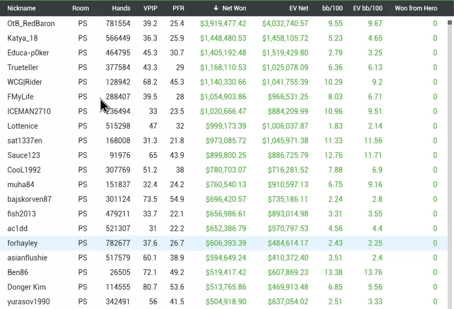This screenshot has height=309, width=454.
Task: Select the highlighted forhayley row
Action: pyautogui.click(x=22, y=243)
